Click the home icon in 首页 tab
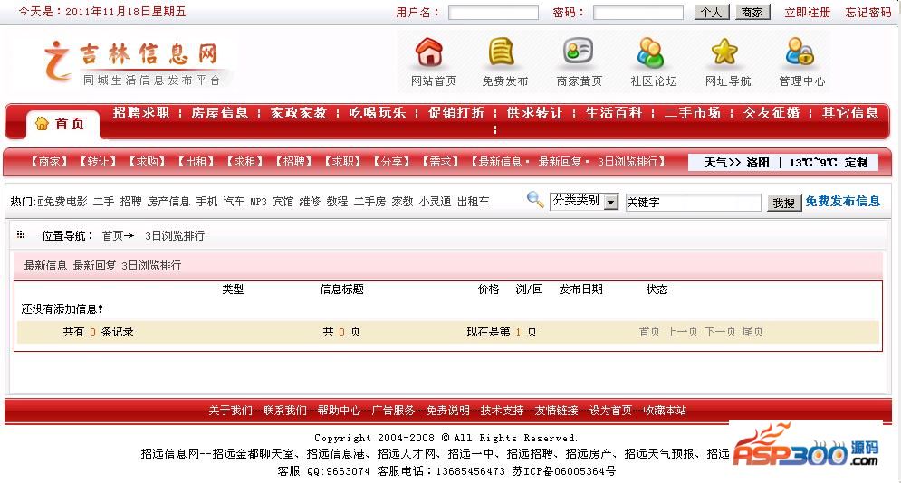This screenshot has width=901, height=483. pos(42,123)
